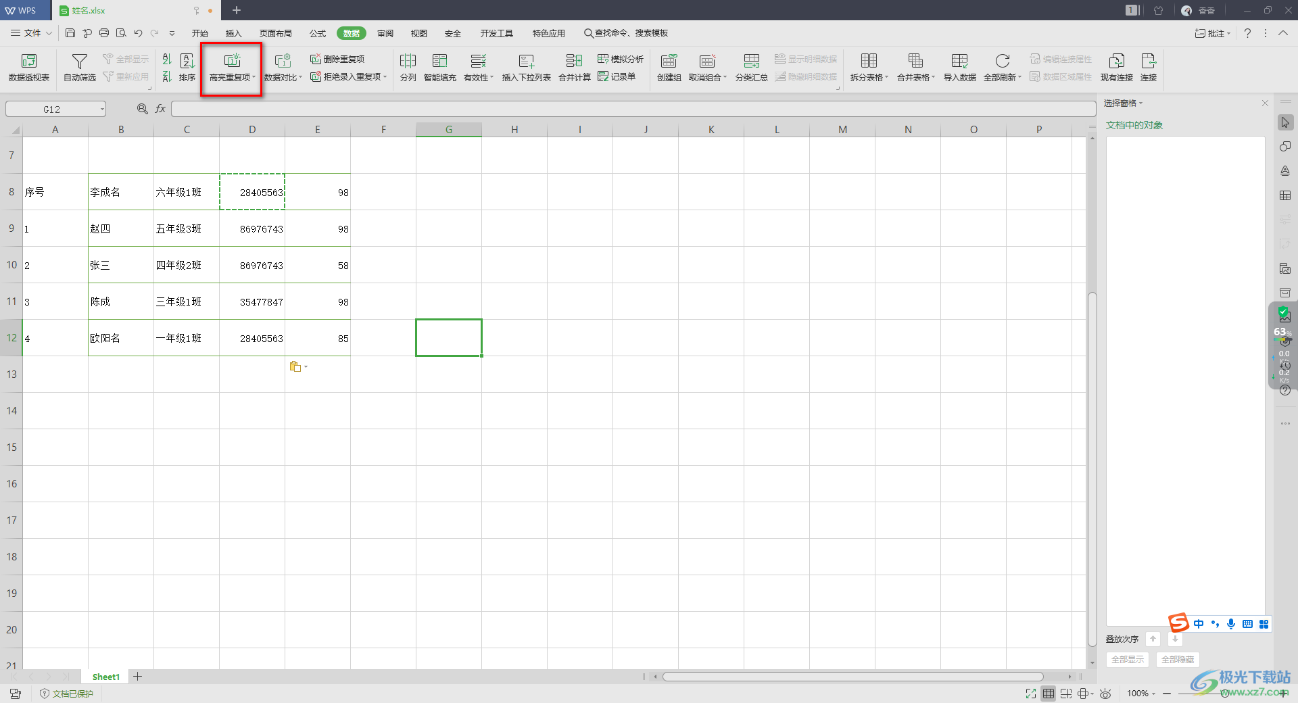
Task: Switch to the Insert (插入) tab
Action: coord(234,33)
